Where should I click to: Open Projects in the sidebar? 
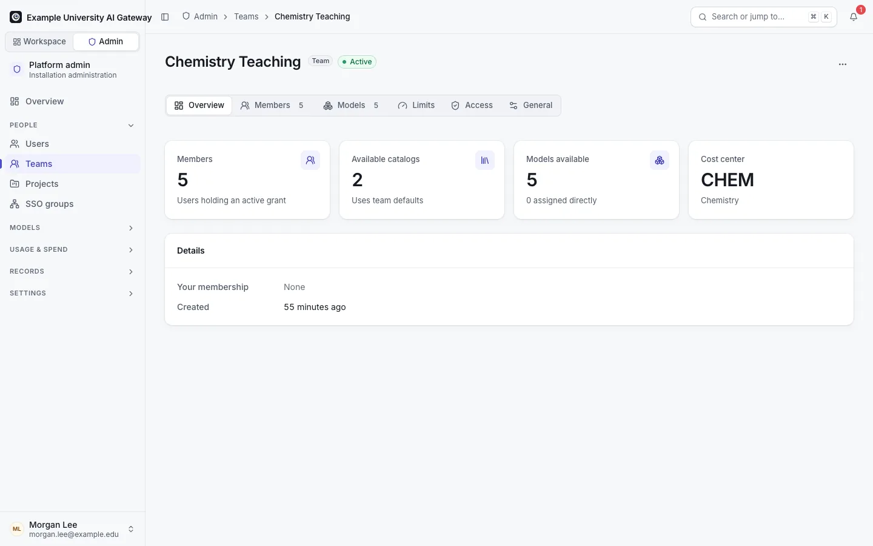click(x=72, y=184)
